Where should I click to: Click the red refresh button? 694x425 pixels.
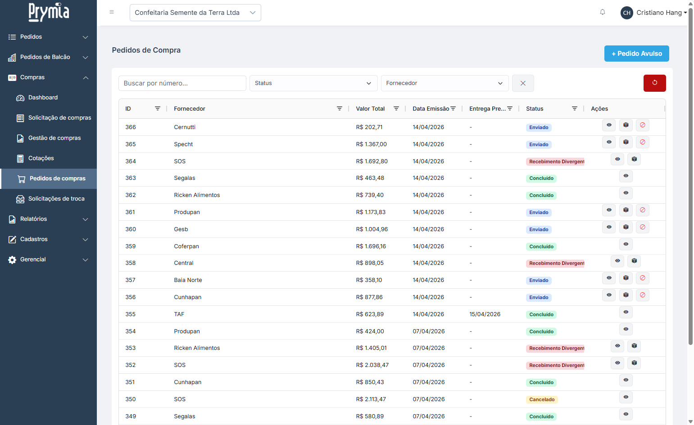pyautogui.click(x=654, y=83)
